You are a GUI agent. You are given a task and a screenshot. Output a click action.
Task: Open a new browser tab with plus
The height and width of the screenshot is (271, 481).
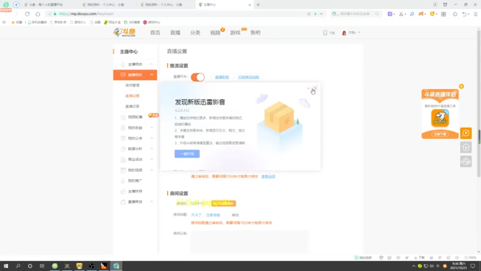pos(258,5)
